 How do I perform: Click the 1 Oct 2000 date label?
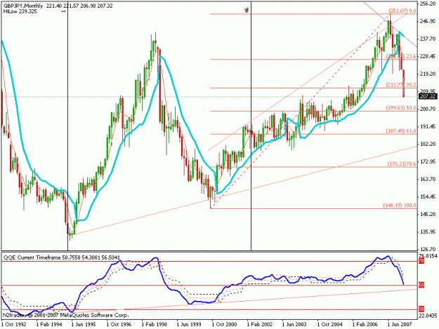pyautogui.click(x=225, y=324)
